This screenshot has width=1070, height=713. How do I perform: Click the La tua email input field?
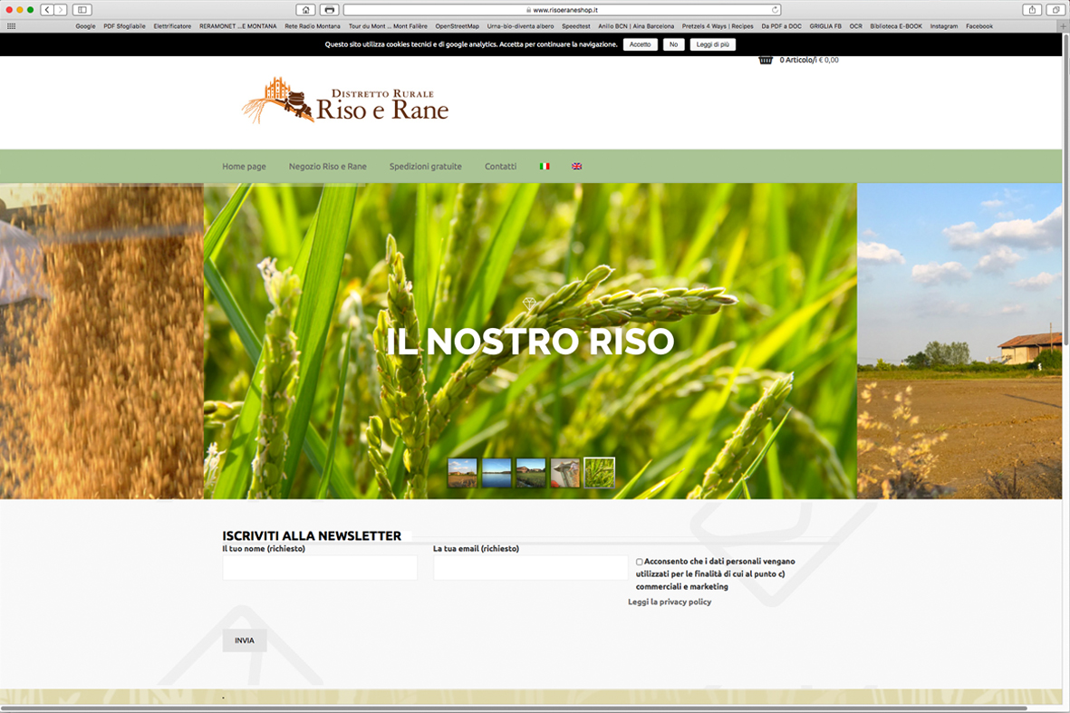(x=530, y=568)
